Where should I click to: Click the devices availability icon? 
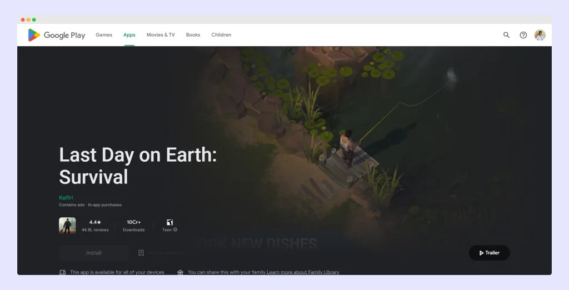(62, 272)
